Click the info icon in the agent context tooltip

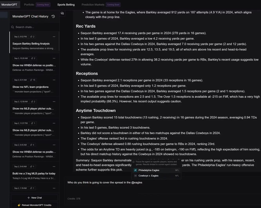(134, 162)
